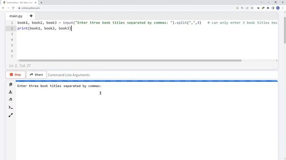Click the print(book1, book2, book3) code line

click(x=44, y=28)
